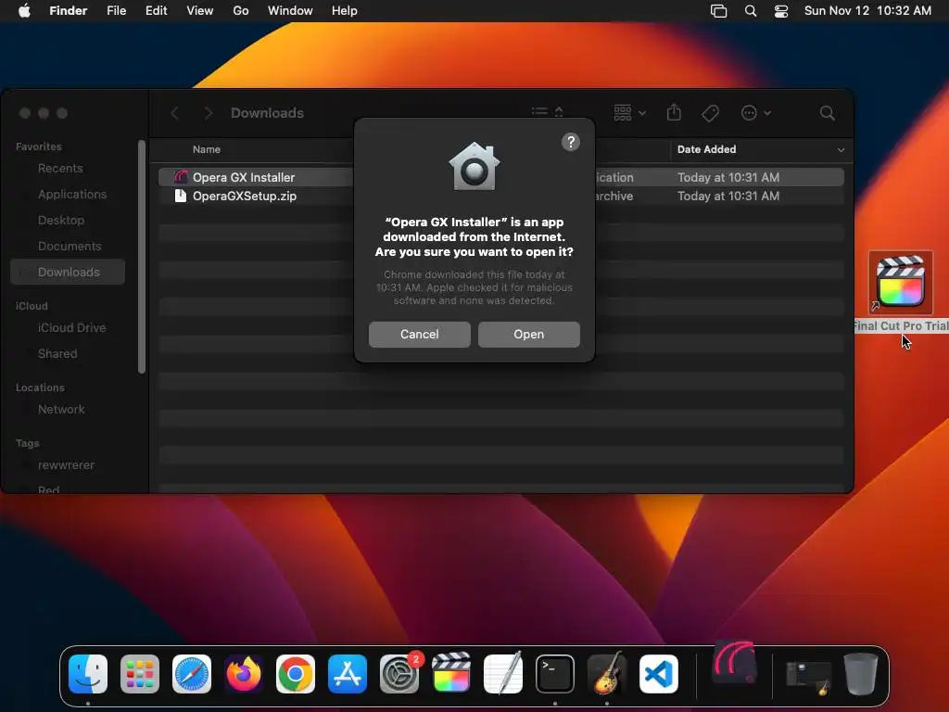949x712 pixels.
Task: Click the Open button in dialog
Action: tap(529, 334)
